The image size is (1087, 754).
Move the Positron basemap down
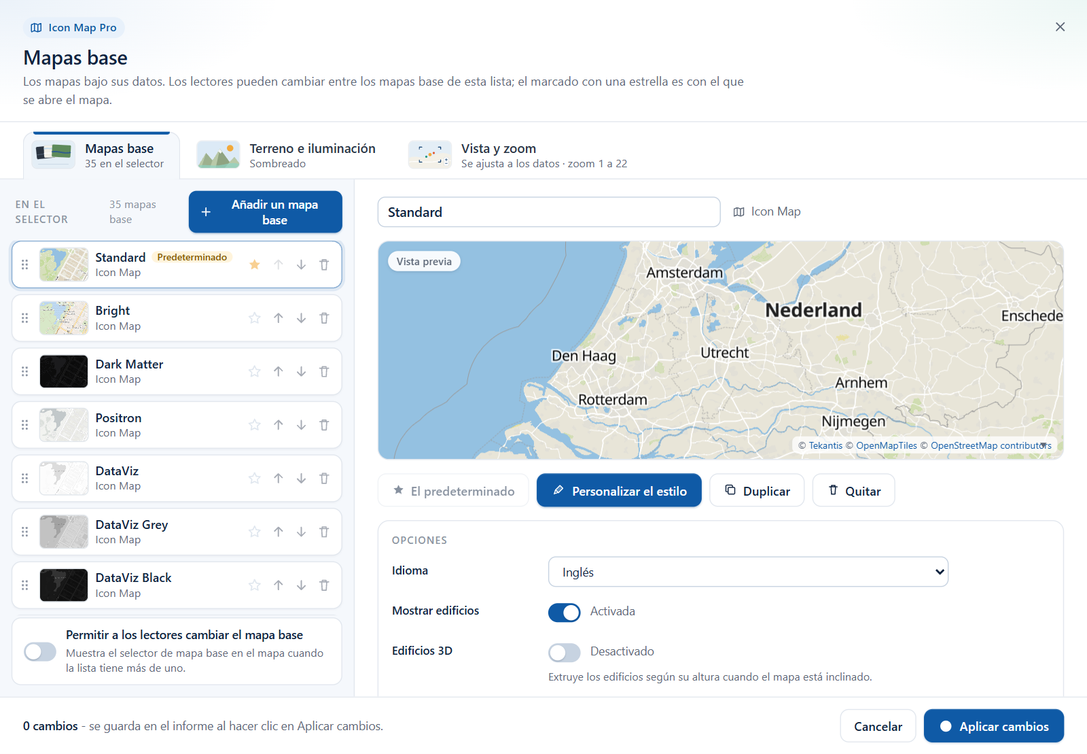301,425
